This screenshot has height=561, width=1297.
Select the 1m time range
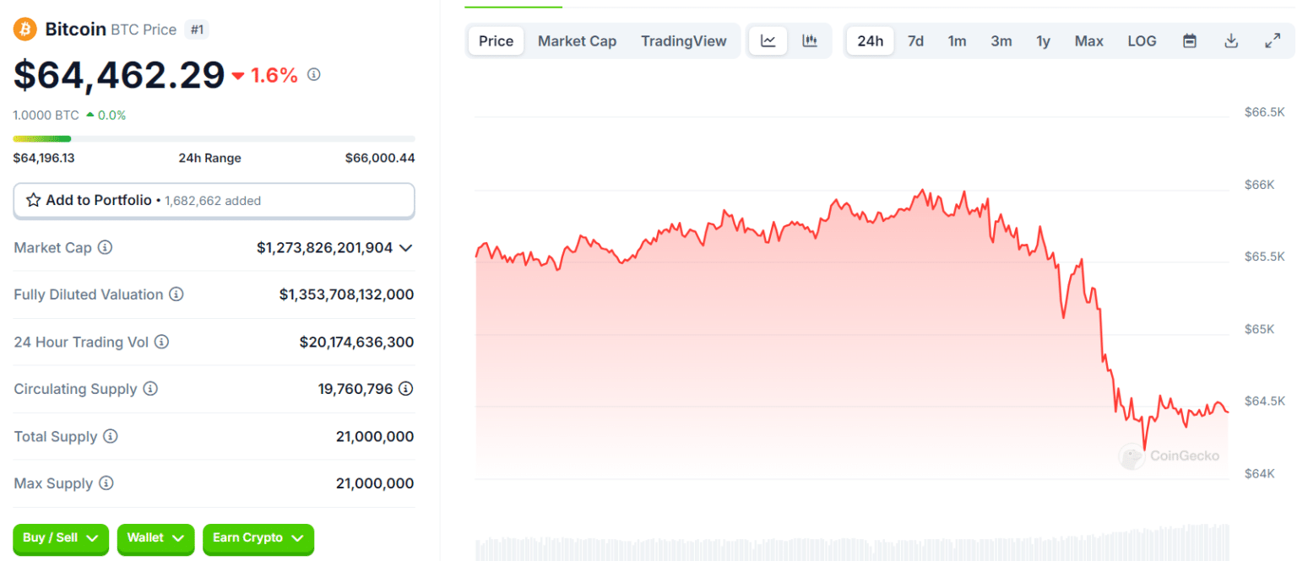[957, 40]
